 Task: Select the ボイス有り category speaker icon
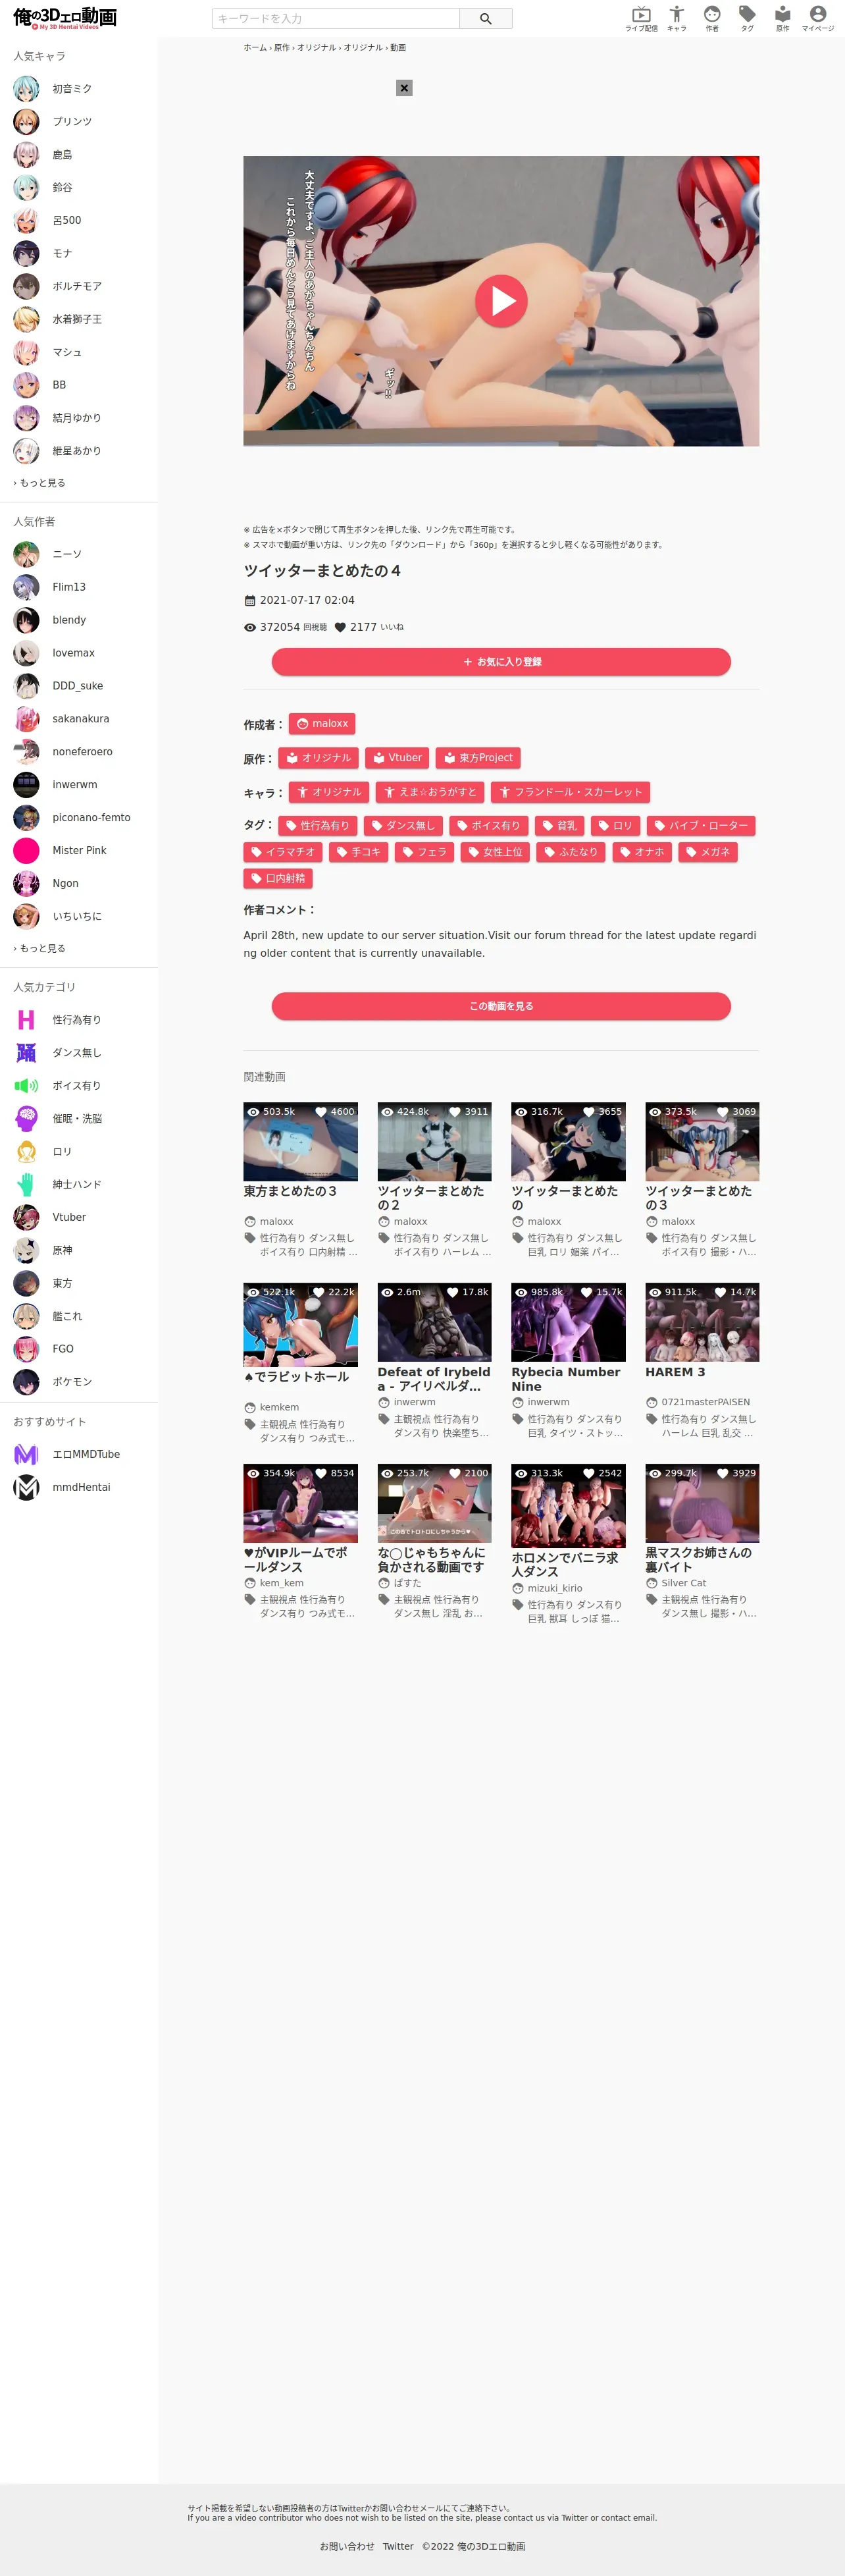(x=26, y=1086)
